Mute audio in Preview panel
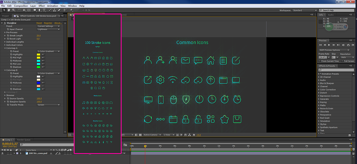 (x=343, y=45)
